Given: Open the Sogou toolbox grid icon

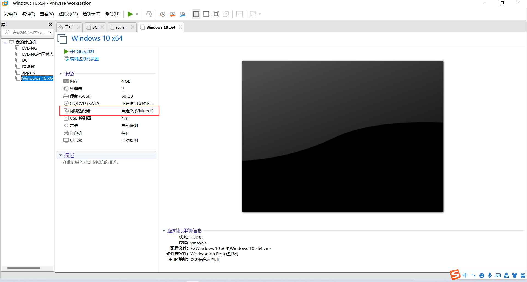Looking at the screenshot, I should click(523, 275).
